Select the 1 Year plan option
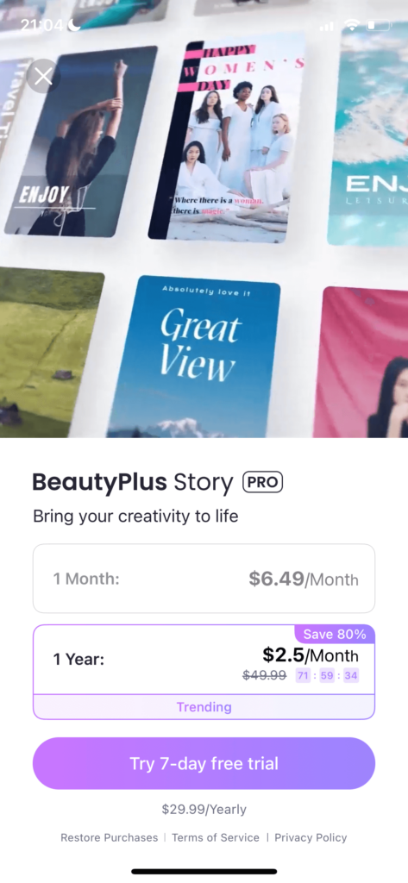 (x=204, y=672)
